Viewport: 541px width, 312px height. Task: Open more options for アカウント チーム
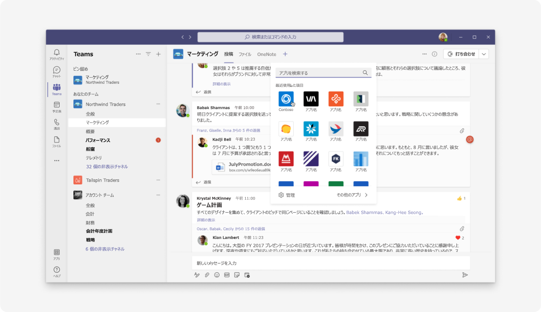tap(158, 195)
